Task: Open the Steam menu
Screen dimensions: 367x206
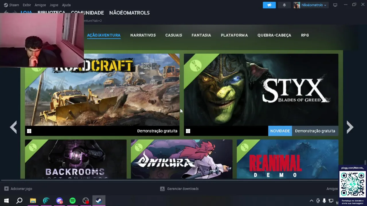Action: (14, 5)
